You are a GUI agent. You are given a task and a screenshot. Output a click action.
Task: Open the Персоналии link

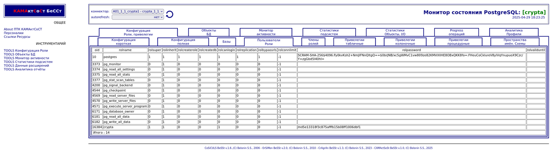[14, 33]
